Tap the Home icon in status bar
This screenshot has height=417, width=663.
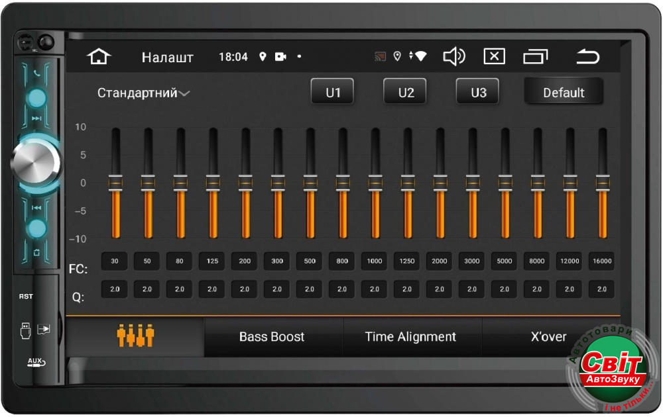pos(99,57)
